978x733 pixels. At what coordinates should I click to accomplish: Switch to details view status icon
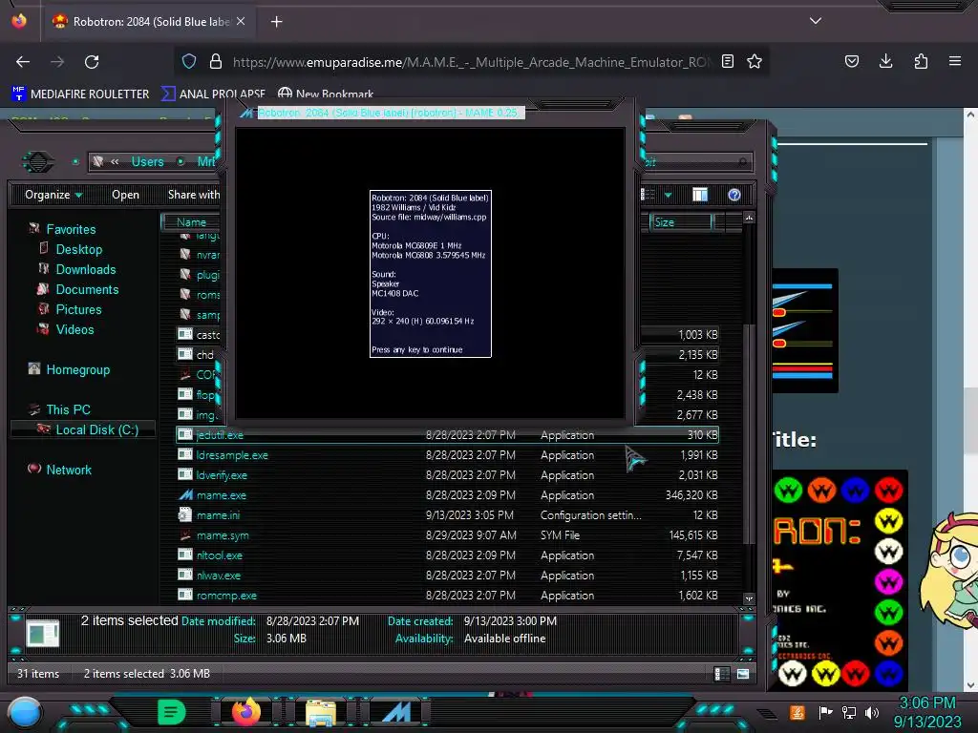coord(722,673)
